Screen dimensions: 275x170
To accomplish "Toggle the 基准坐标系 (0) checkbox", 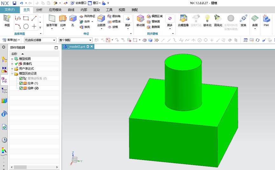I will 21,78.
